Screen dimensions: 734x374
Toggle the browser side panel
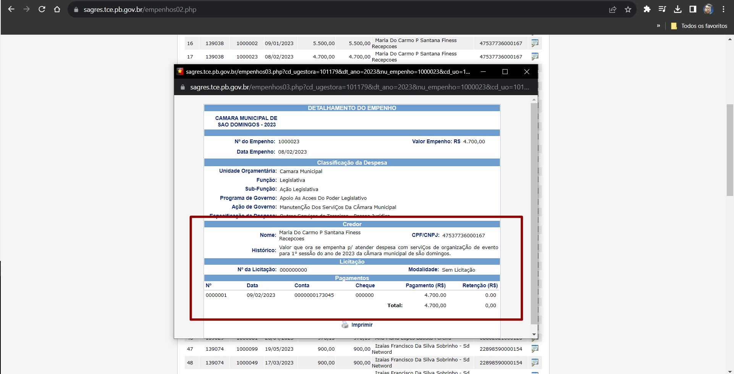click(693, 10)
